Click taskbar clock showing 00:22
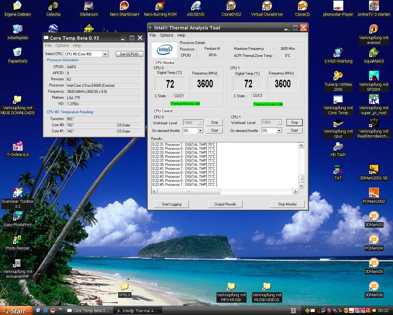The image size is (393, 315). [x=383, y=311]
